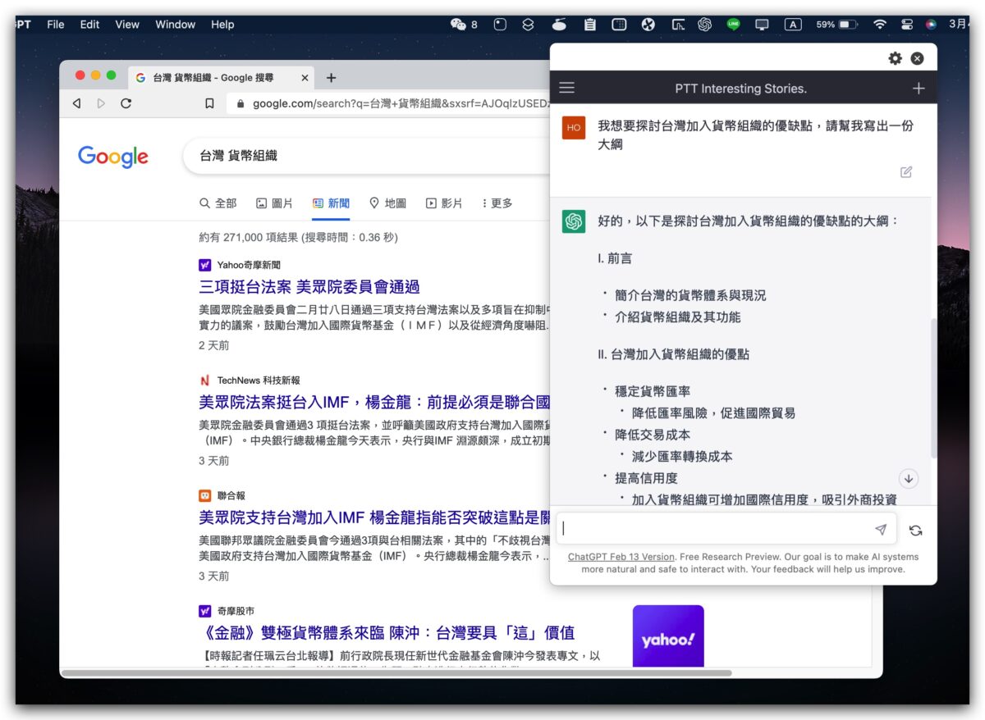This screenshot has height=720, width=985.
Task: Switch to the 圖片 search tab
Action: (274, 203)
